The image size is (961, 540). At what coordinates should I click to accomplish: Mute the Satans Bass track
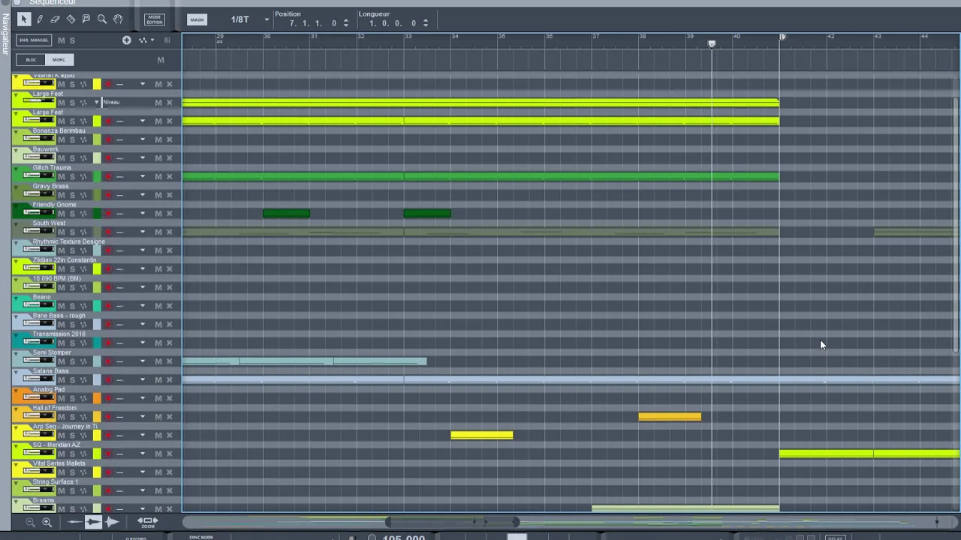tap(62, 379)
